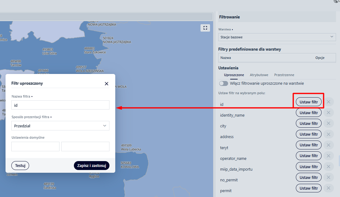Viewport: 340px width, 197px height.
Task: Open the Warstwa dropdown Stacje bazowe
Action: 277,37
